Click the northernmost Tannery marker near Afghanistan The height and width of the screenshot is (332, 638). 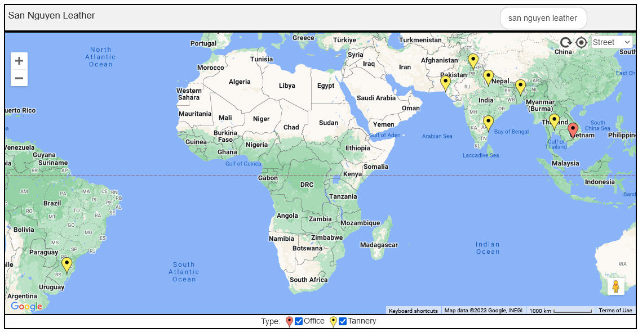pos(473,60)
